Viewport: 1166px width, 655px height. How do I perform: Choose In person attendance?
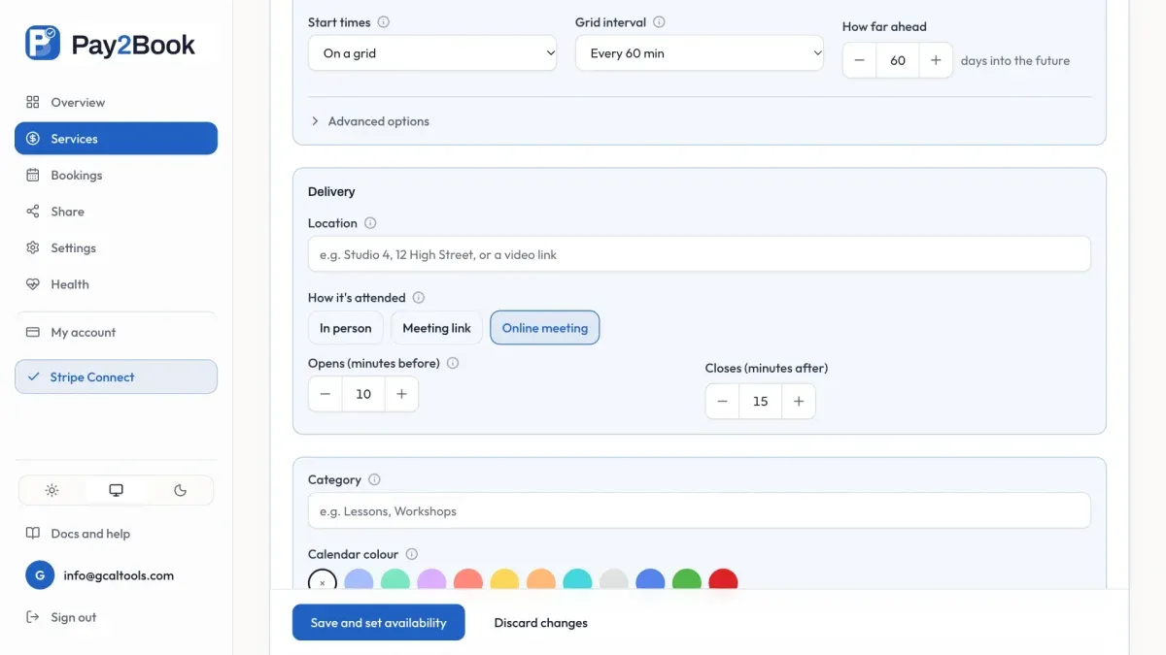click(x=346, y=328)
